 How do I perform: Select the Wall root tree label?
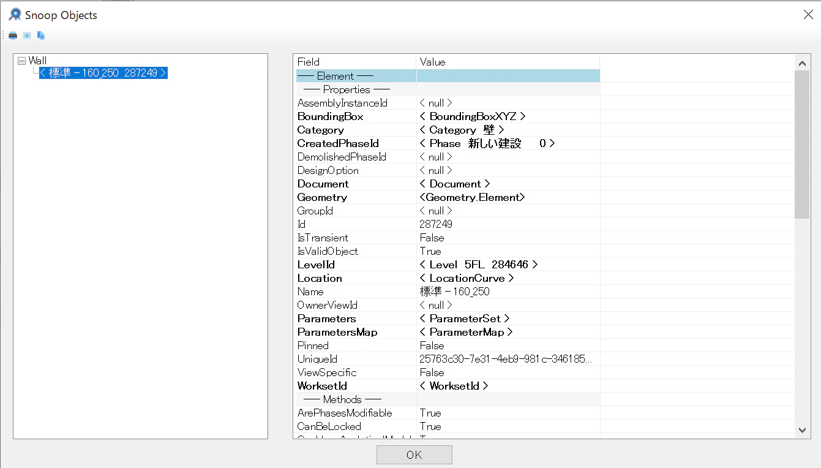[x=37, y=61]
